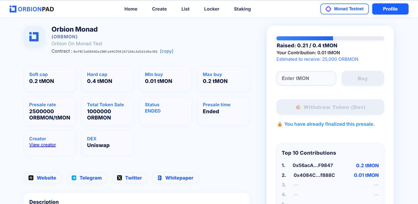Click the lock icon by finalized message
This screenshot has width=418, height=204.
279,124
